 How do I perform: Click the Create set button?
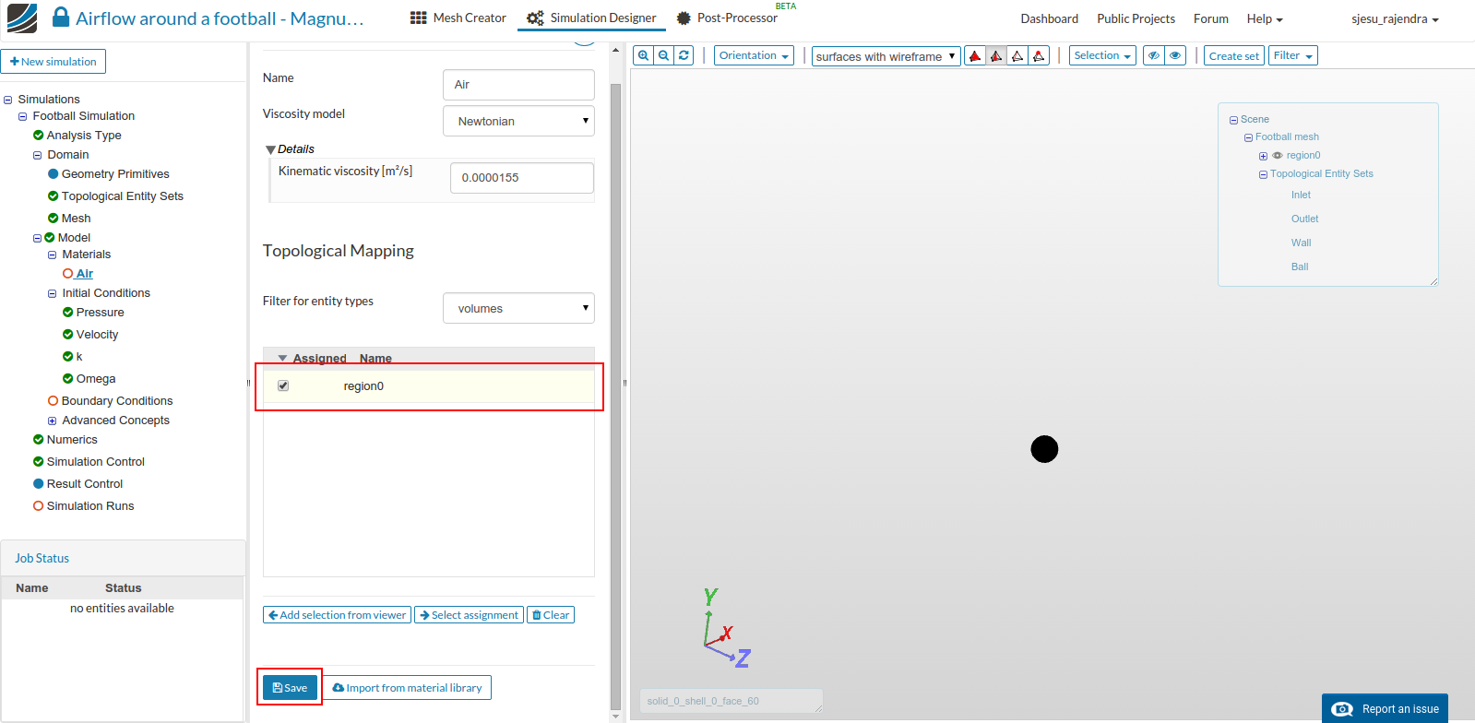(1233, 55)
